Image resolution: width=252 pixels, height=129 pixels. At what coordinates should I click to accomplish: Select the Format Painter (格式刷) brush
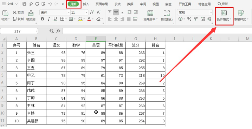31,15
